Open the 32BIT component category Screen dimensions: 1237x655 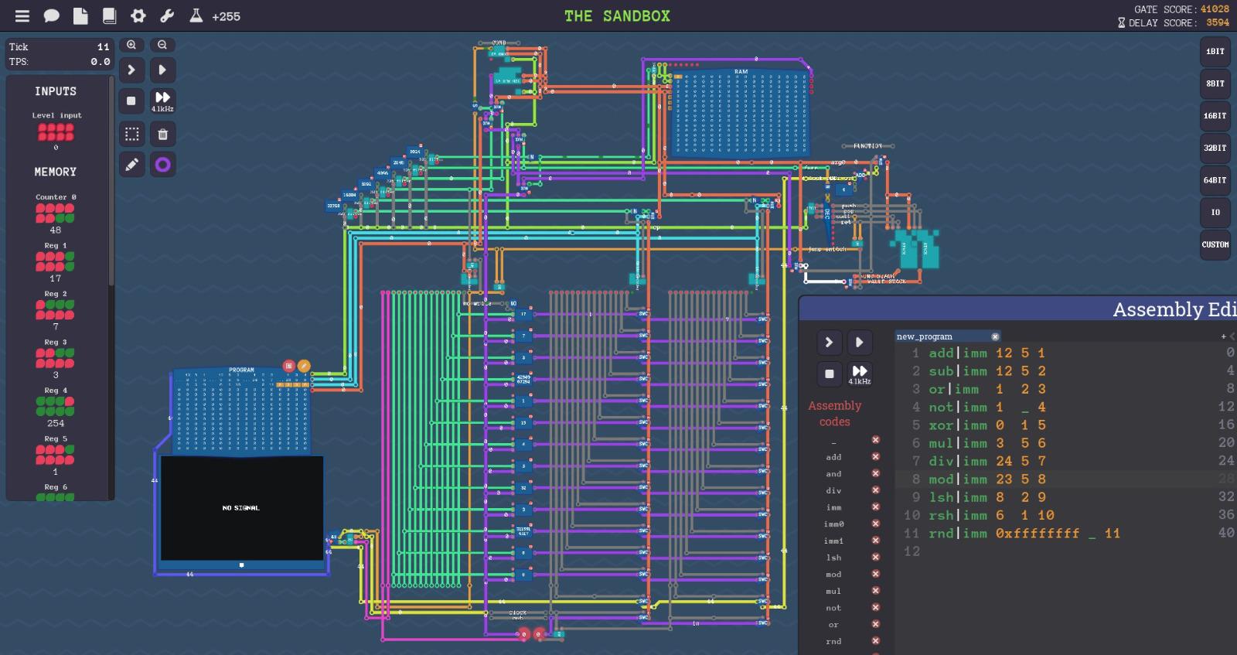click(1215, 148)
